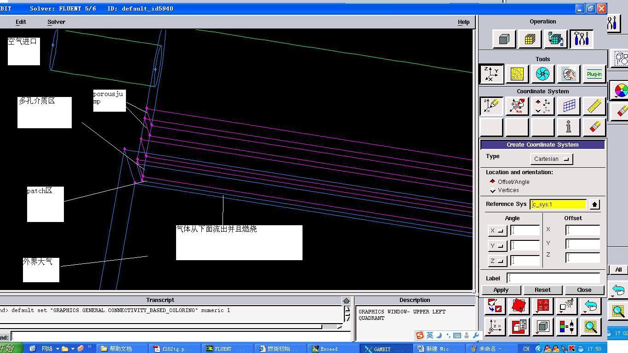The width and height of the screenshot is (628, 353).
Task: Click the Plug-in tools button
Action: click(x=594, y=74)
